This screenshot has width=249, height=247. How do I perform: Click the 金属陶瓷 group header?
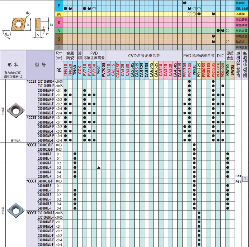[70, 56]
